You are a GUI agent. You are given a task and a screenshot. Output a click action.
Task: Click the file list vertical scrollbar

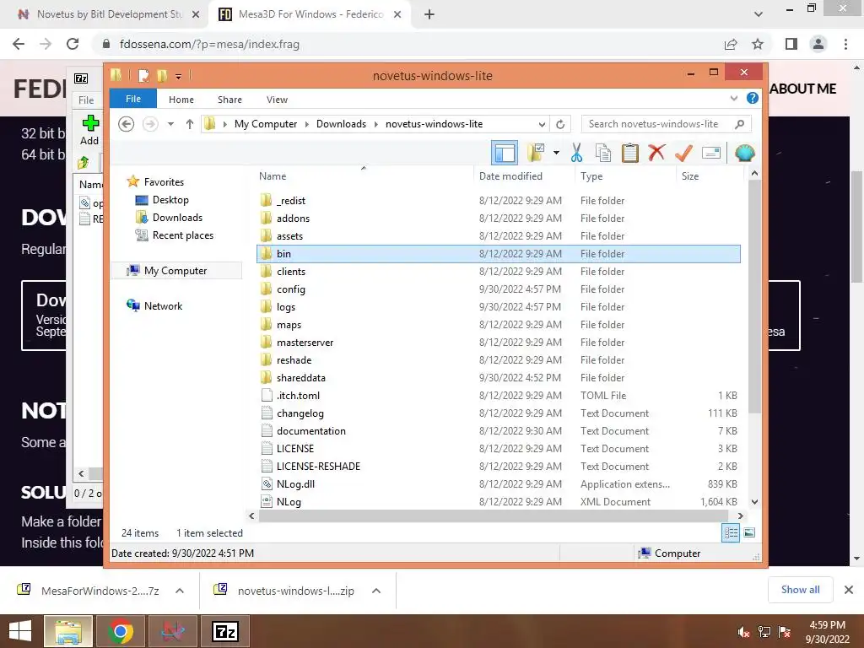pos(754,296)
